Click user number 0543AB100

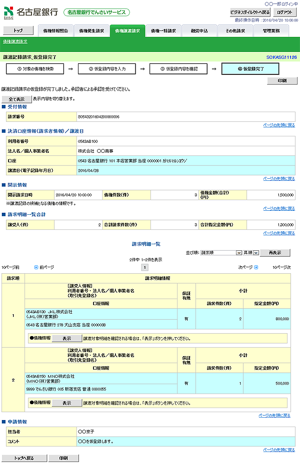point(88,141)
